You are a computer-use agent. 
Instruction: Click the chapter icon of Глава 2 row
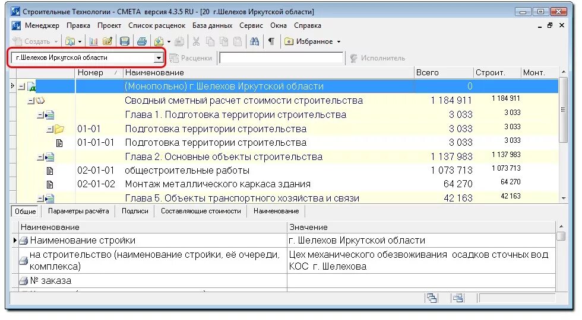pyautogui.click(x=50, y=158)
